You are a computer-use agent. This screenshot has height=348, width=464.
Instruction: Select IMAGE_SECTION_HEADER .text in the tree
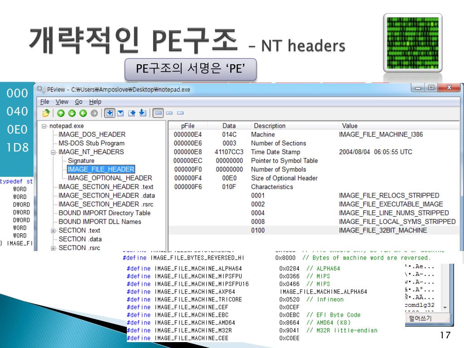106,187
